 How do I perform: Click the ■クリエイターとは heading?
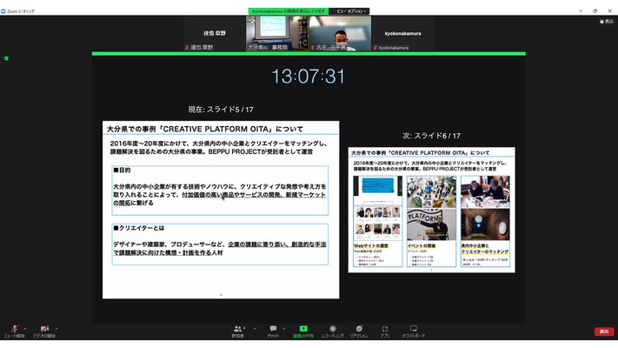[139, 228]
